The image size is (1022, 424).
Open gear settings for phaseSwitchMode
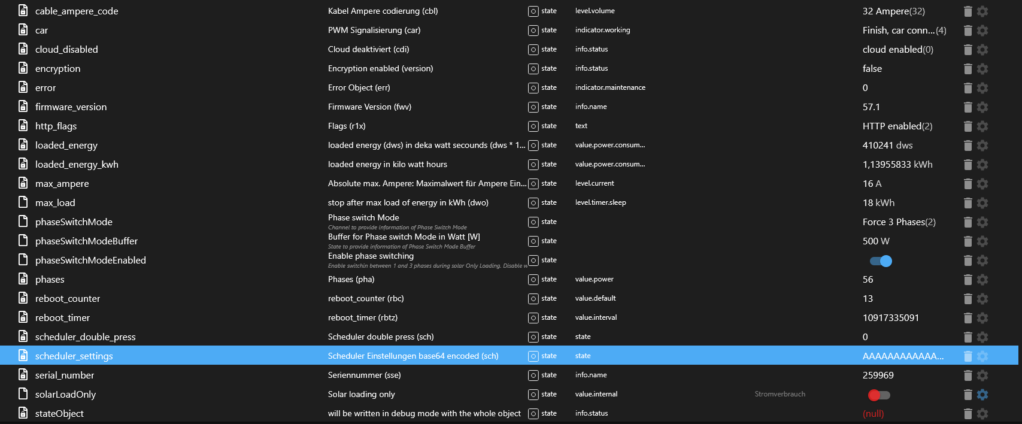click(x=982, y=222)
